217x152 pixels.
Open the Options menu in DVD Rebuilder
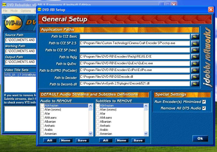coord(26,11)
